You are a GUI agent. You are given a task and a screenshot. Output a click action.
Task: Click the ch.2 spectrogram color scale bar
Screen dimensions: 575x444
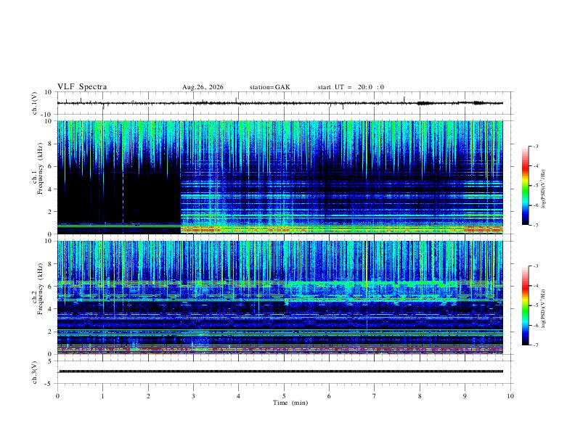(525, 305)
